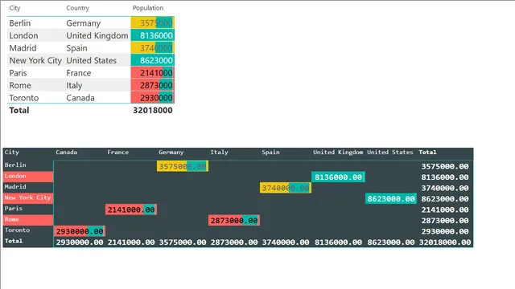Image resolution: width=515 pixels, height=289 pixels.
Task: Click the France country cell in top table
Action: click(x=79, y=73)
